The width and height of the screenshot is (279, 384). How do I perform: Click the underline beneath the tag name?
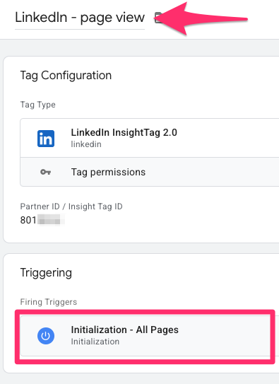(x=80, y=30)
